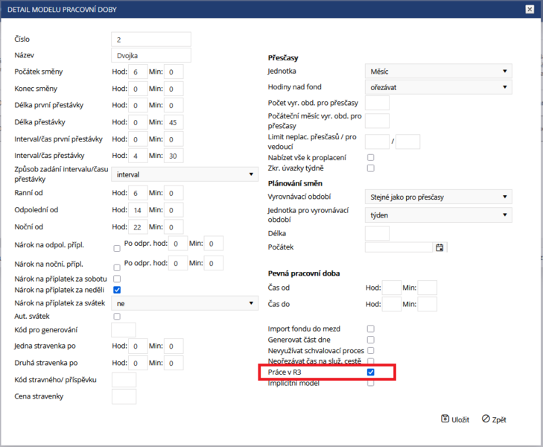Click the Zpět cancel button

(x=494, y=419)
